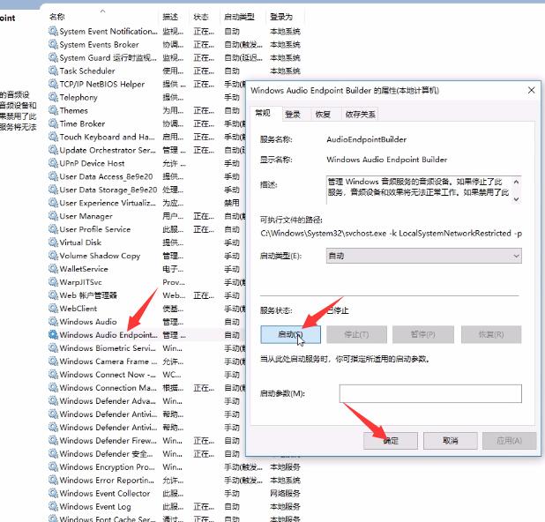545x522 pixels.
Task: Select the User Data Storage_8e9e20 row
Action: pos(146,190)
